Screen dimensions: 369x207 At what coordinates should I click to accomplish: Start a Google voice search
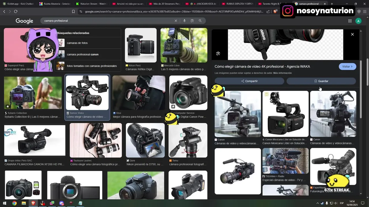pyautogui.click(x=184, y=21)
